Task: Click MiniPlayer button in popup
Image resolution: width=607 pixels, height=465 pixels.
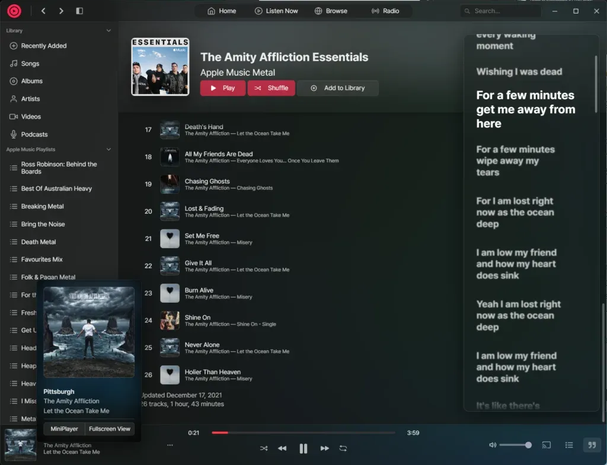Action: point(64,429)
